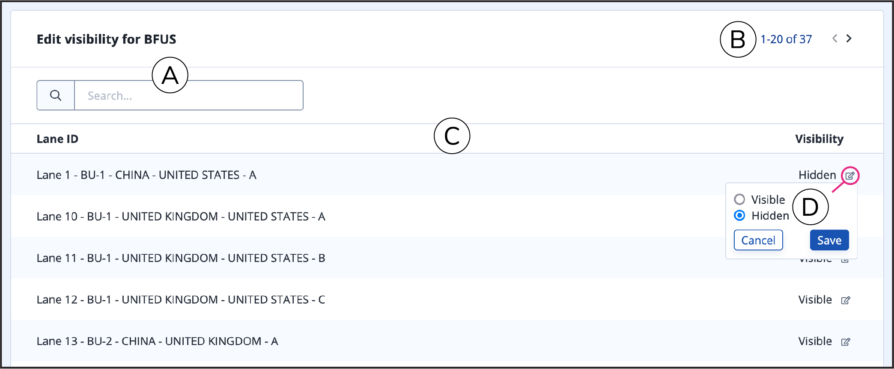Cancel the visibility edit popup
This screenshot has width=894, height=369.
click(x=758, y=240)
